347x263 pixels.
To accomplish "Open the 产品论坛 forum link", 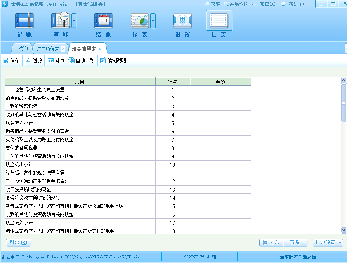I will click(x=235, y=4).
